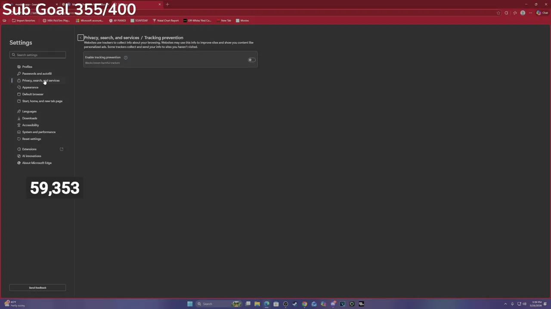Screen dimensions: 551x309
Task: Open the New Tab bookmark
Action: [x=224, y=21]
